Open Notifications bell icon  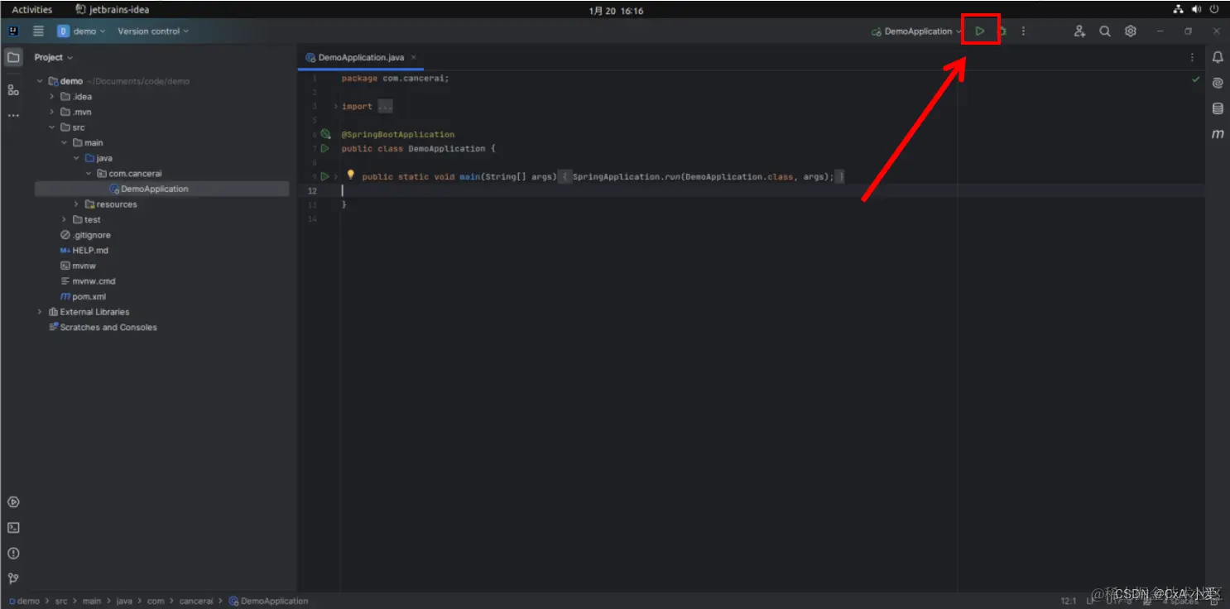click(x=1218, y=57)
